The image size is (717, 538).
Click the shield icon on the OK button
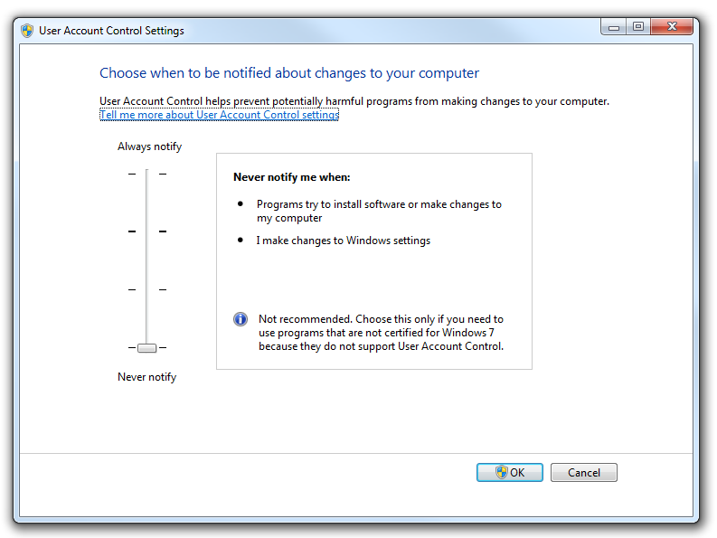pos(501,472)
